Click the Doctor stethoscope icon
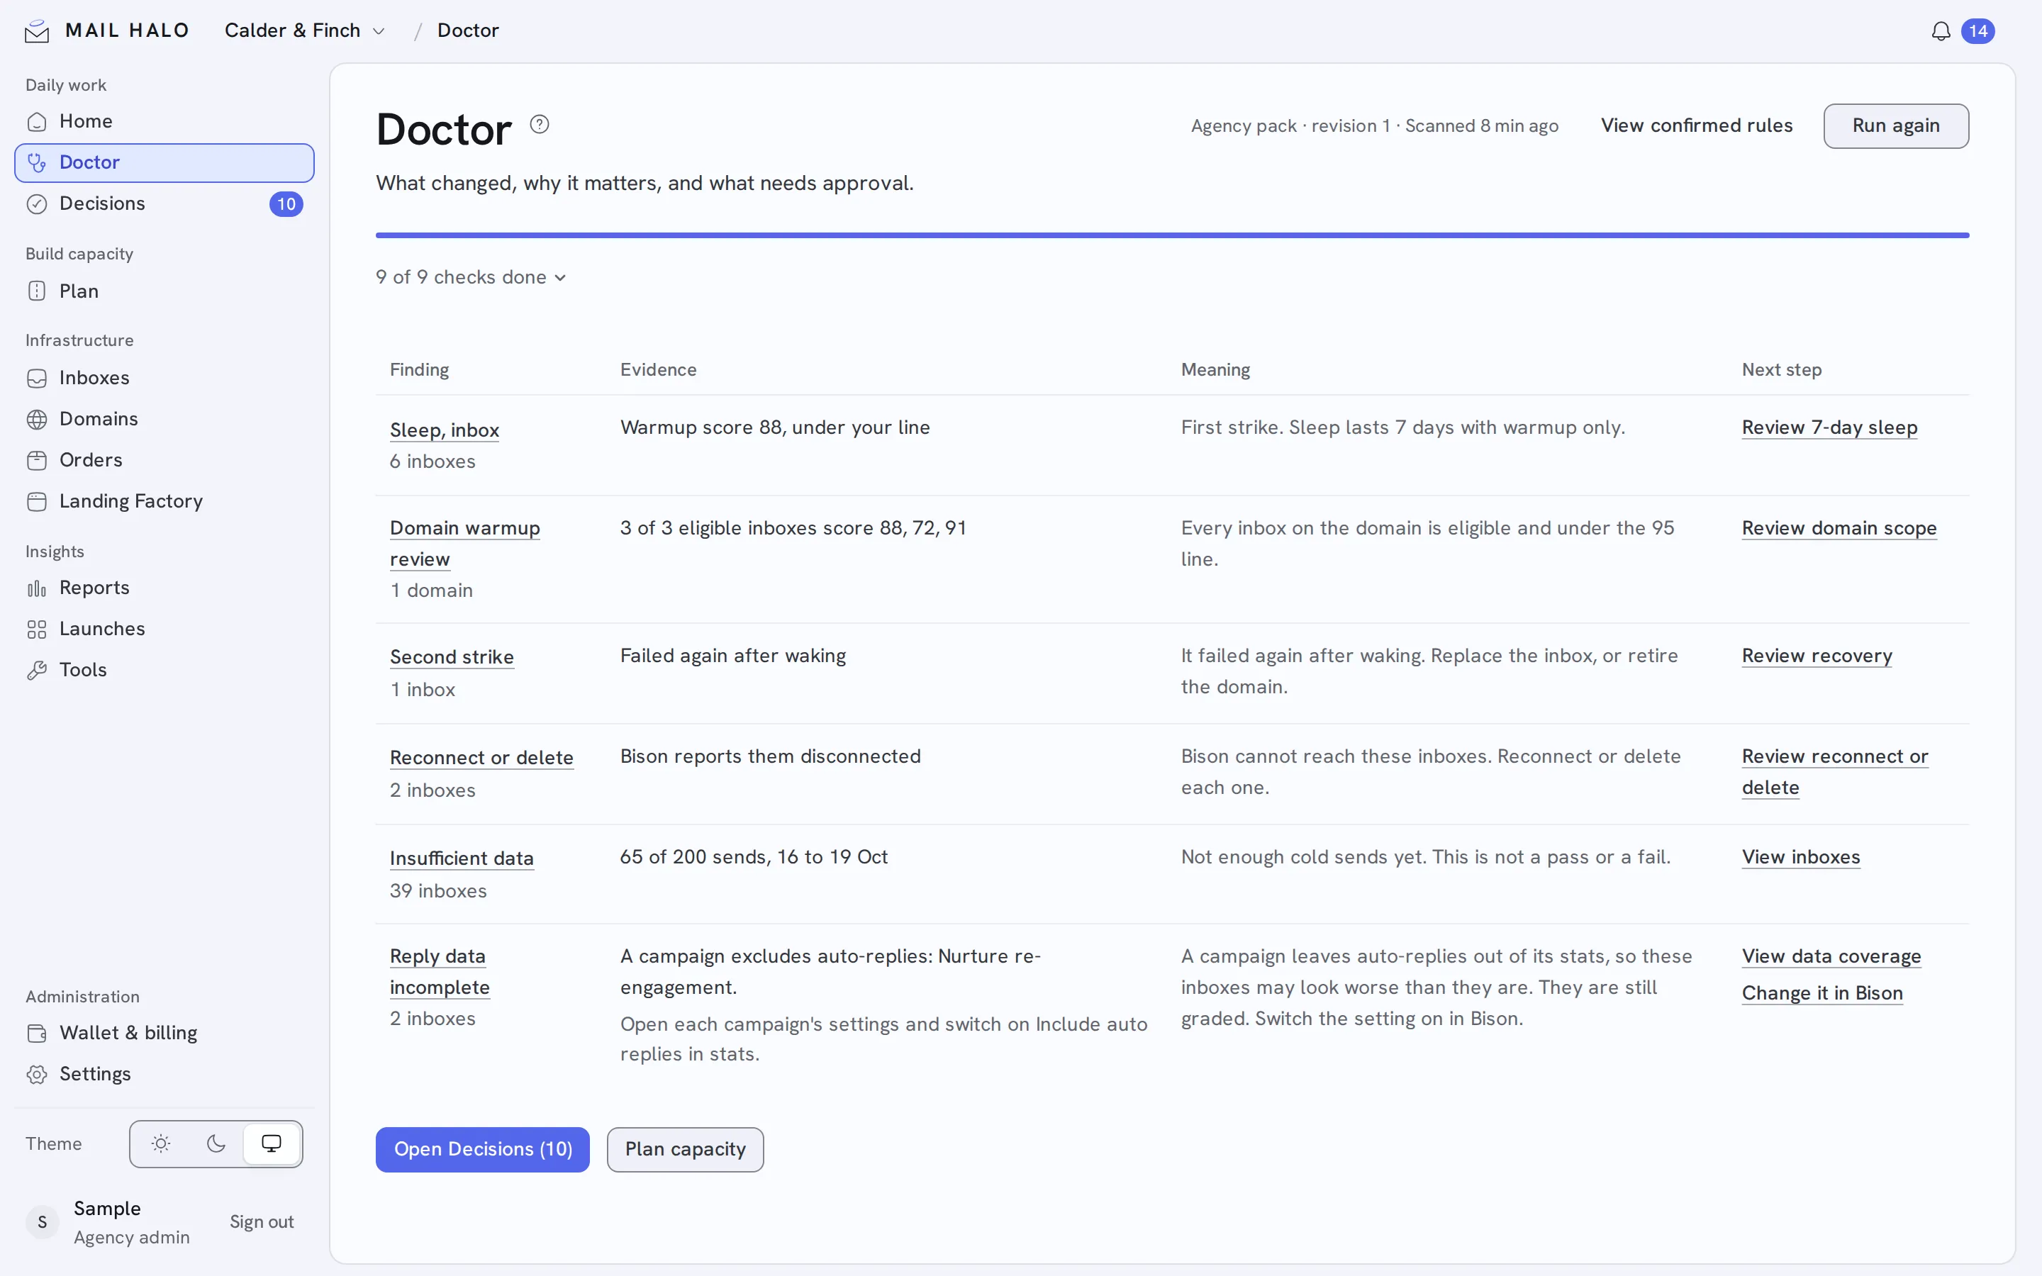This screenshot has height=1276, width=2042. click(37, 162)
